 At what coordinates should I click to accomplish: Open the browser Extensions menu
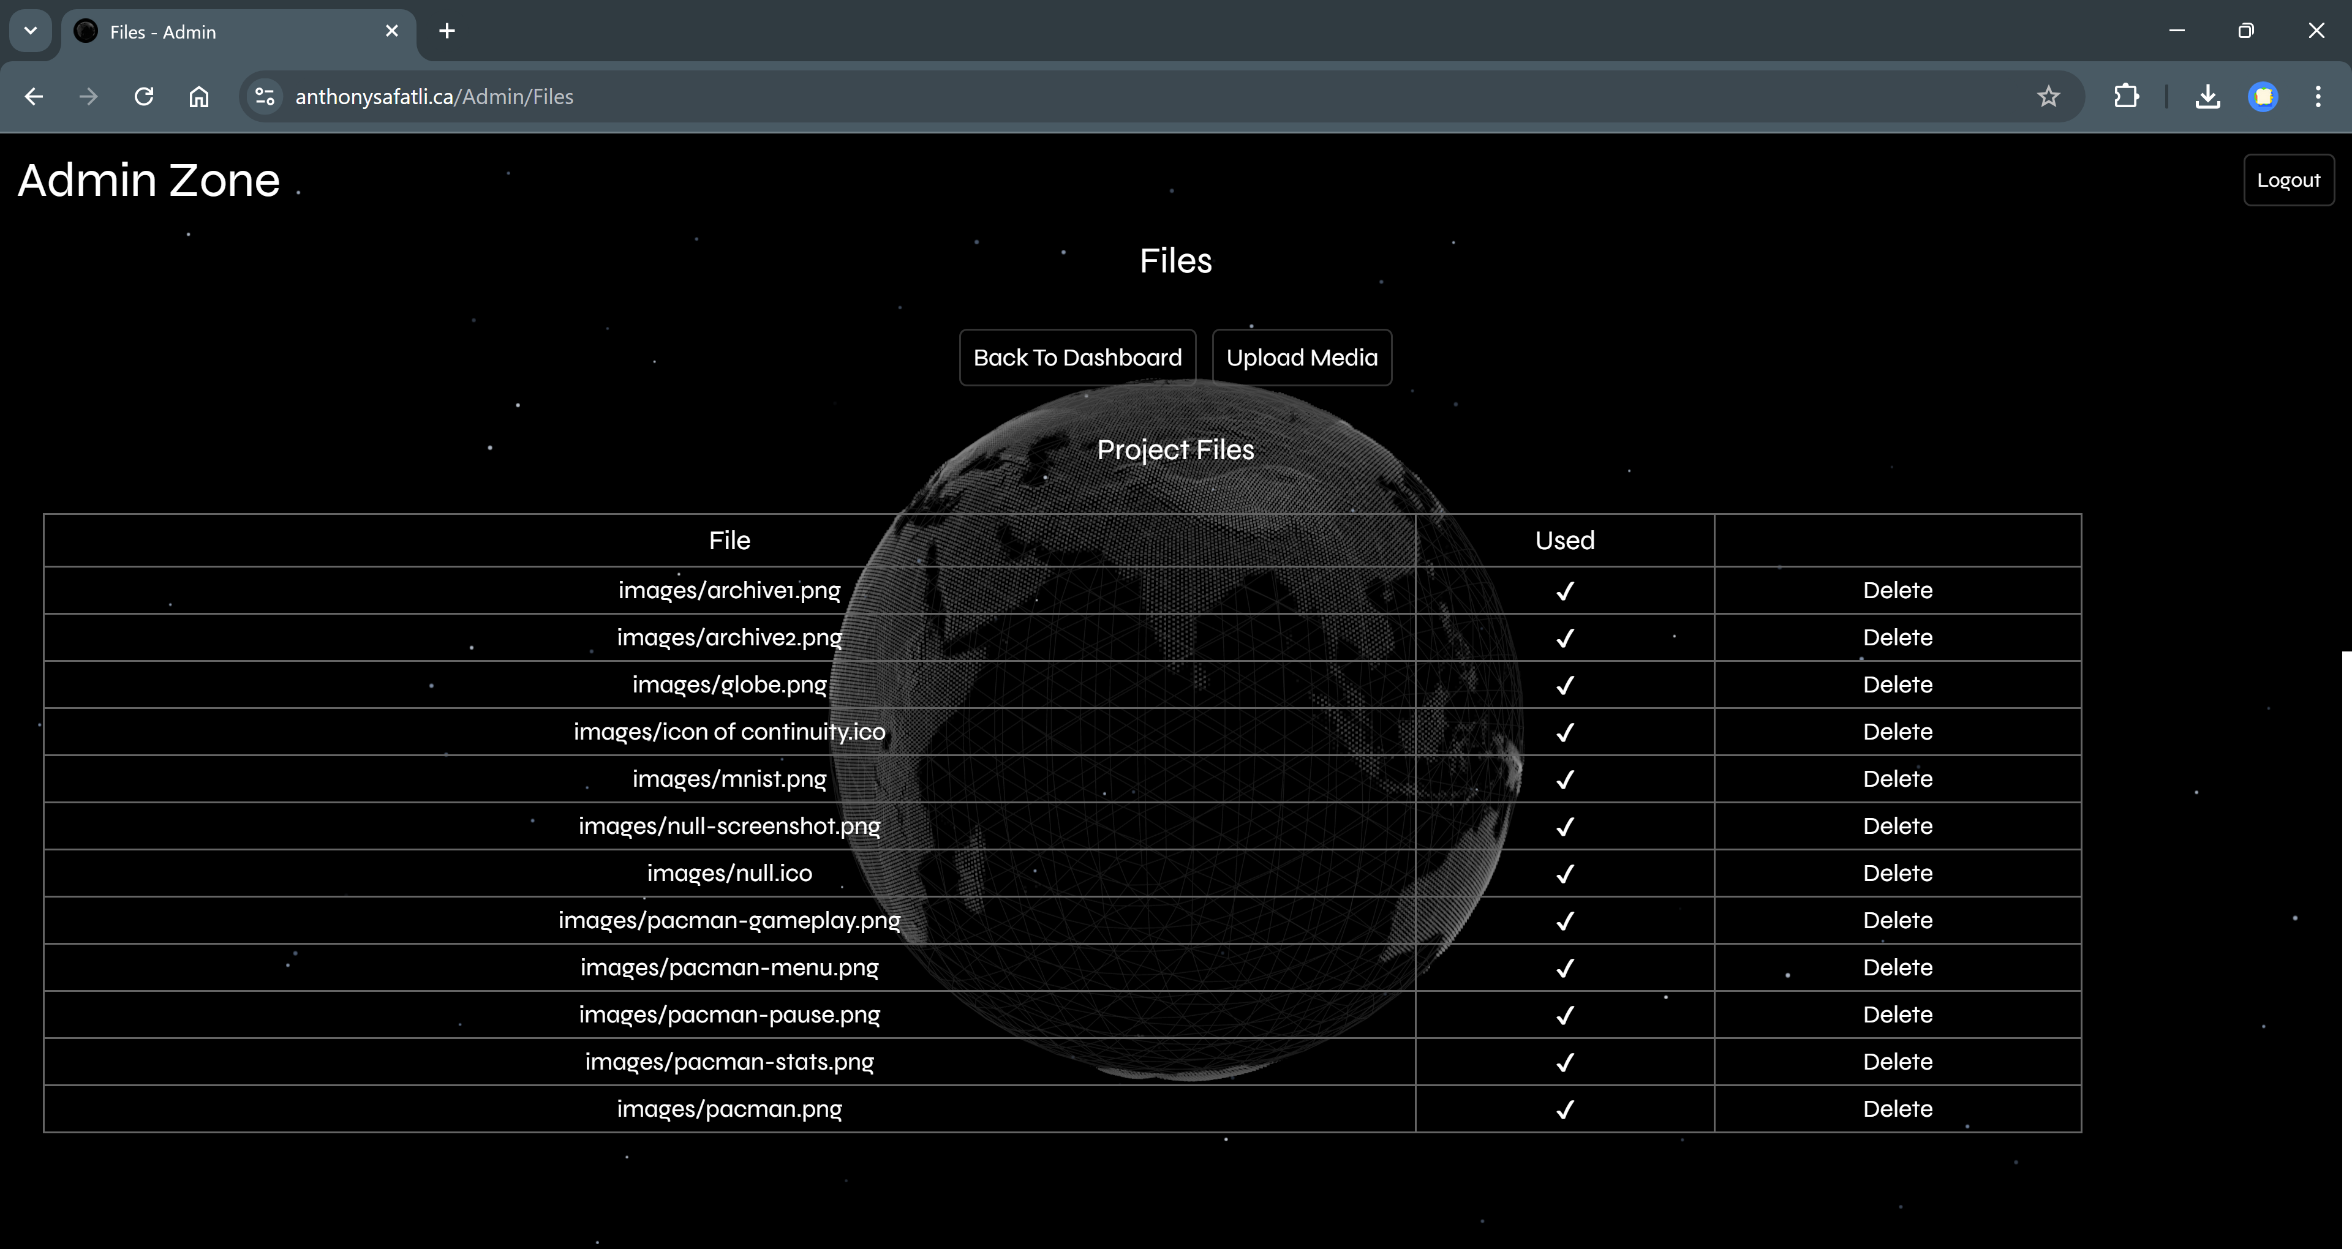(x=2127, y=96)
